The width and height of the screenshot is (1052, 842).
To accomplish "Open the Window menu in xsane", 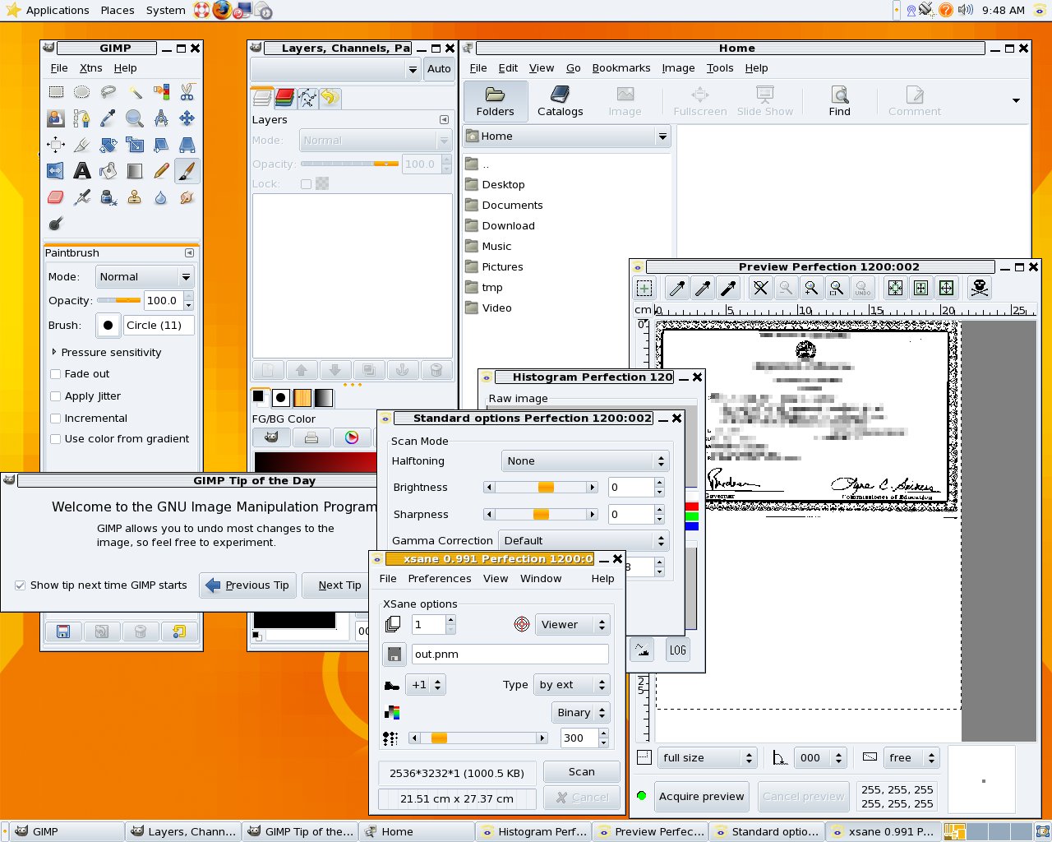I will tap(541, 579).
